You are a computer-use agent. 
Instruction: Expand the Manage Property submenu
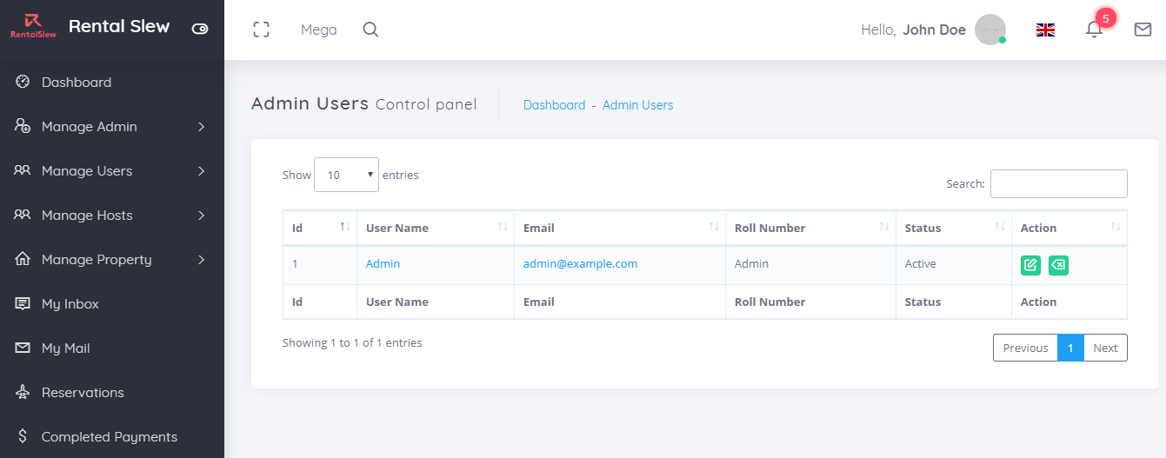(x=112, y=260)
